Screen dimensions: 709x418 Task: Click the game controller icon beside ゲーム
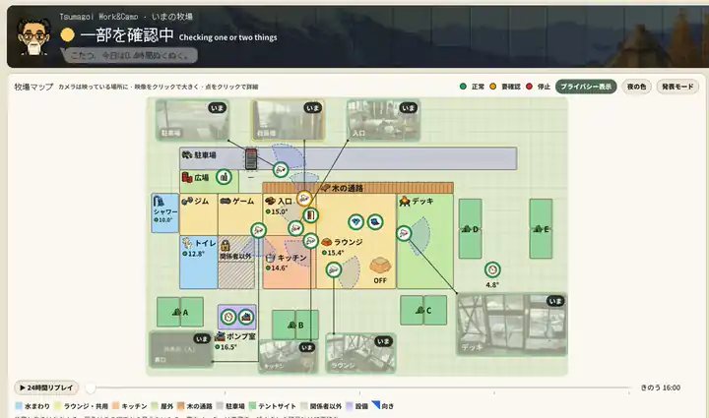(x=226, y=201)
